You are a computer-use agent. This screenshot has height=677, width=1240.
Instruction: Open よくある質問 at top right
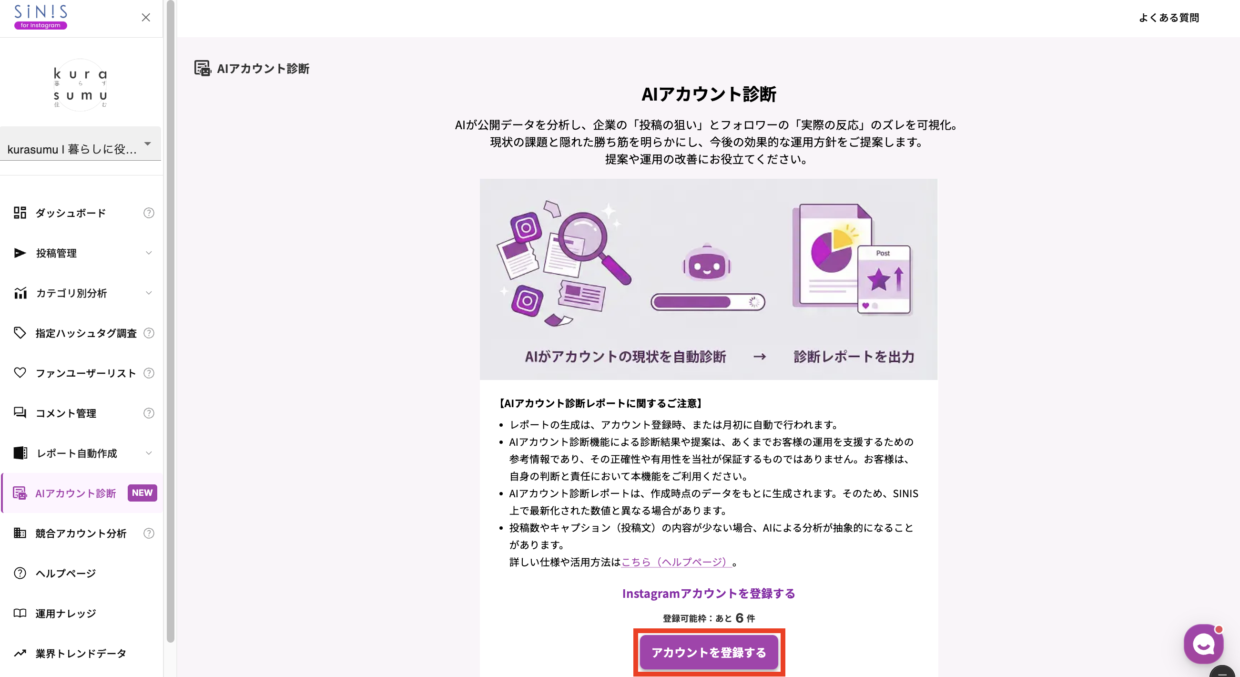1170,17
